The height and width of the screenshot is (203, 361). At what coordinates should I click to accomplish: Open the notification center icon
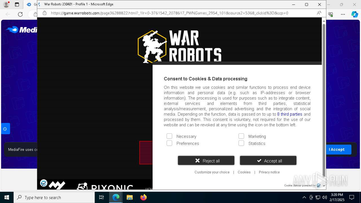(352, 197)
